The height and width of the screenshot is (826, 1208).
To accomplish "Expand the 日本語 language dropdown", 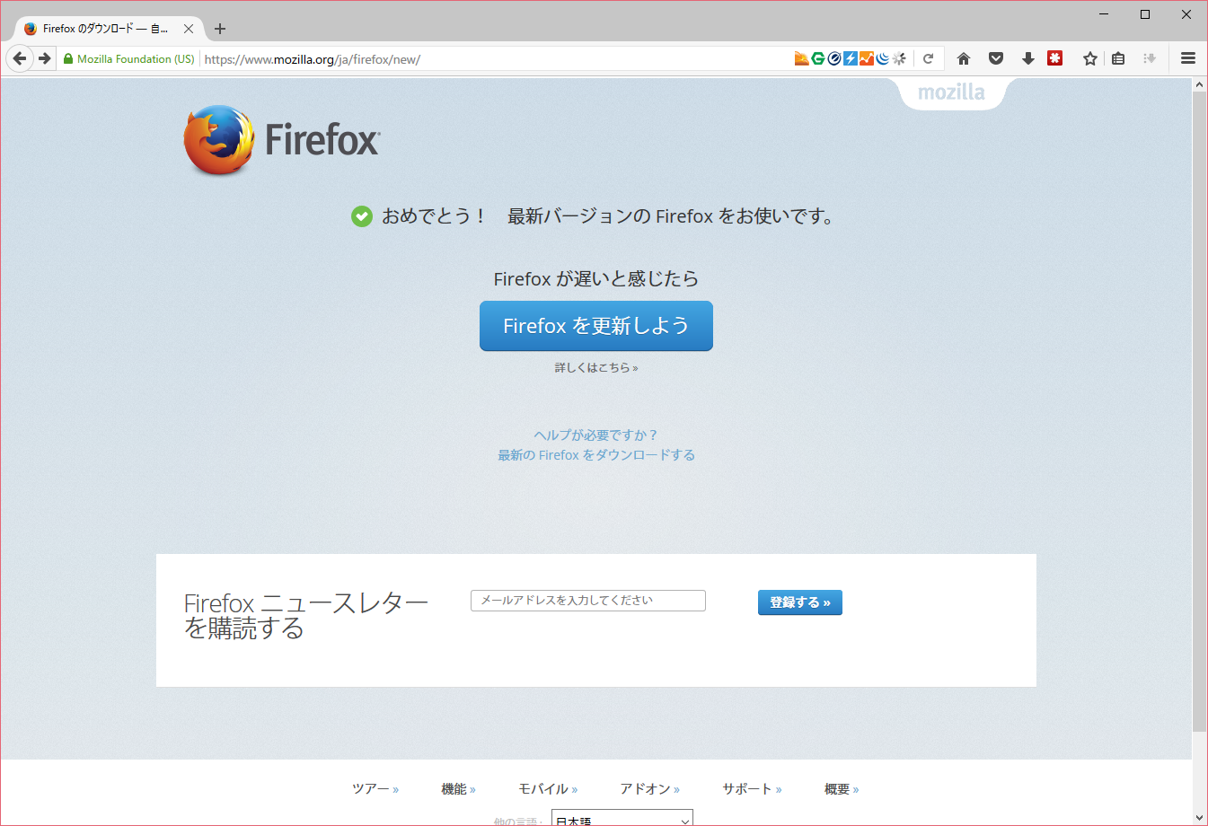I will [x=622, y=819].
